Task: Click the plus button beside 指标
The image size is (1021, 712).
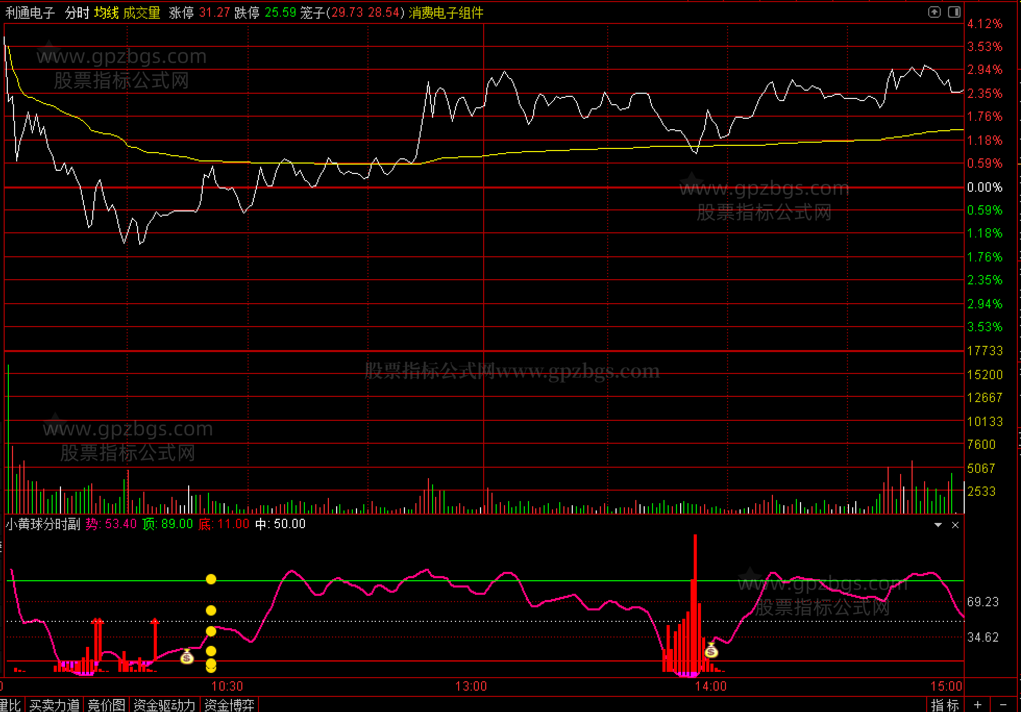Action: [x=977, y=705]
